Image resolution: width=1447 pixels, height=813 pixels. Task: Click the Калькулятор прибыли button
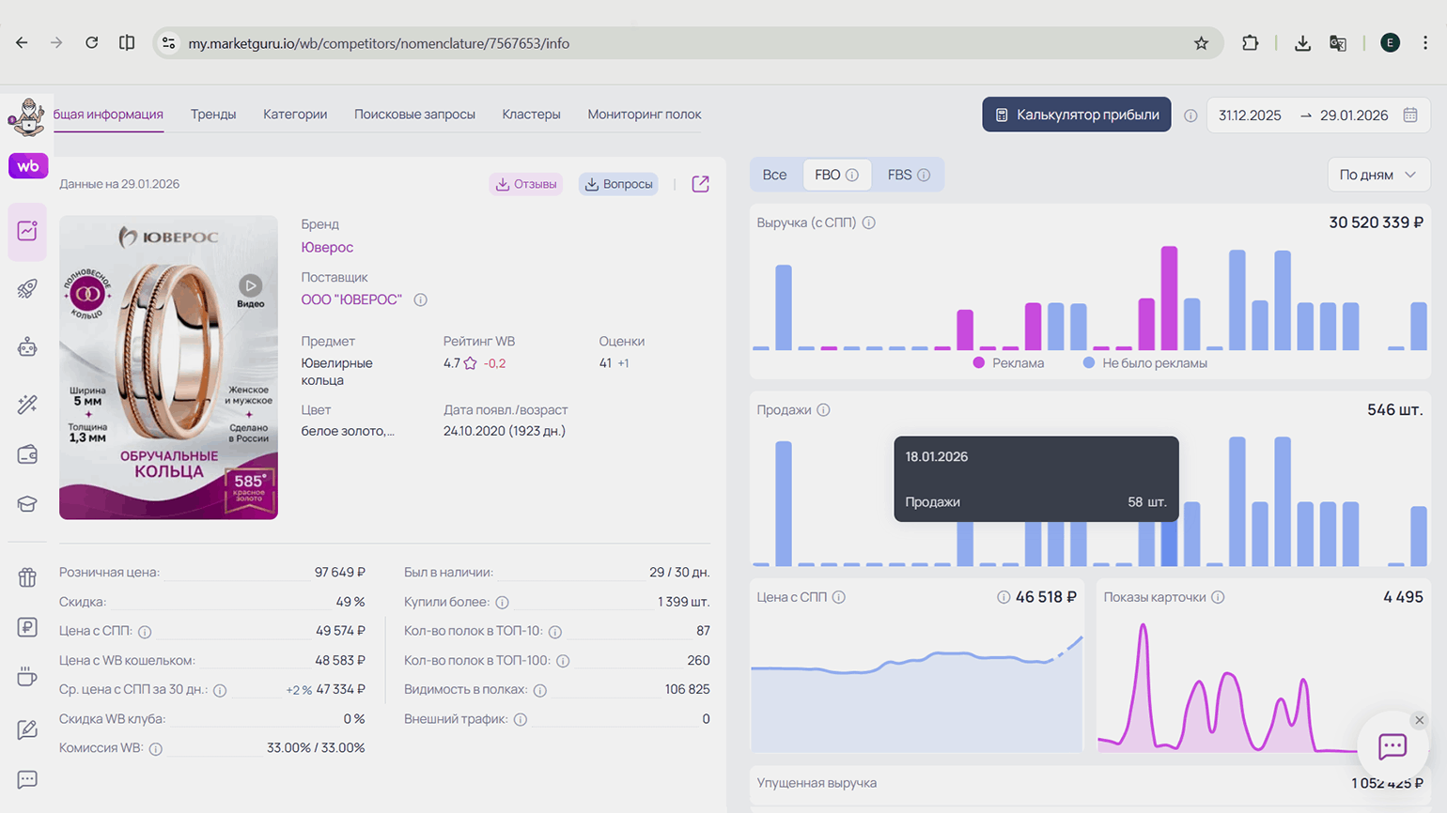1076,115
